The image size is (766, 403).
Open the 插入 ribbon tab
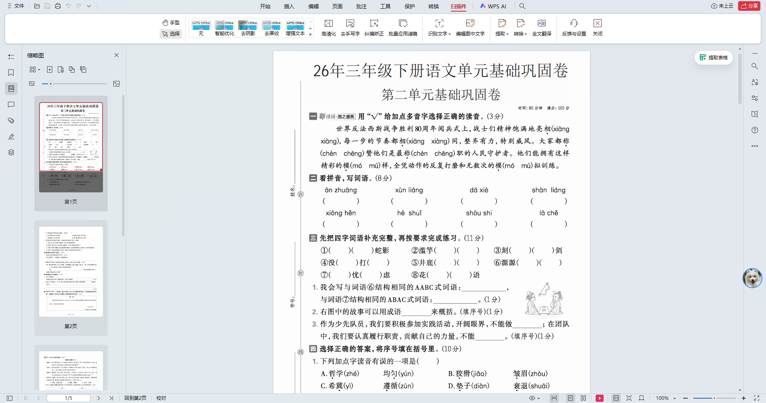289,6
